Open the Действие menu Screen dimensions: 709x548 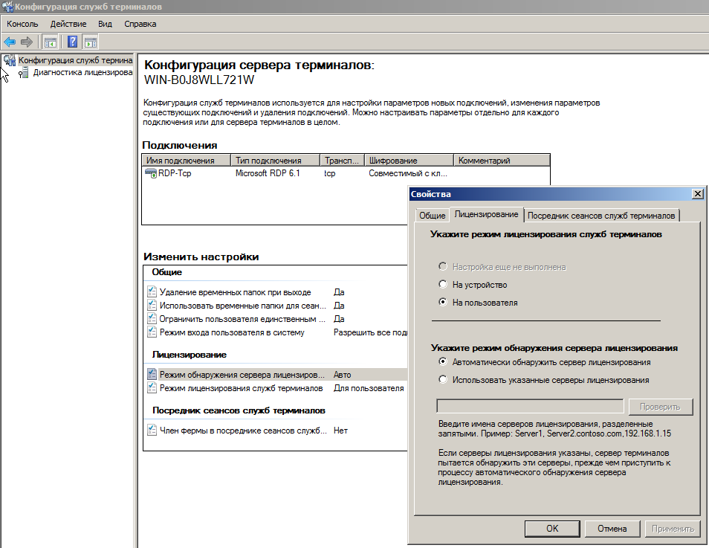coord(68,24)
